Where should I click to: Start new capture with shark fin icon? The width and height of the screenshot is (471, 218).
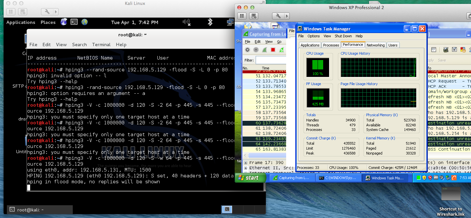(x=265, y=50)
